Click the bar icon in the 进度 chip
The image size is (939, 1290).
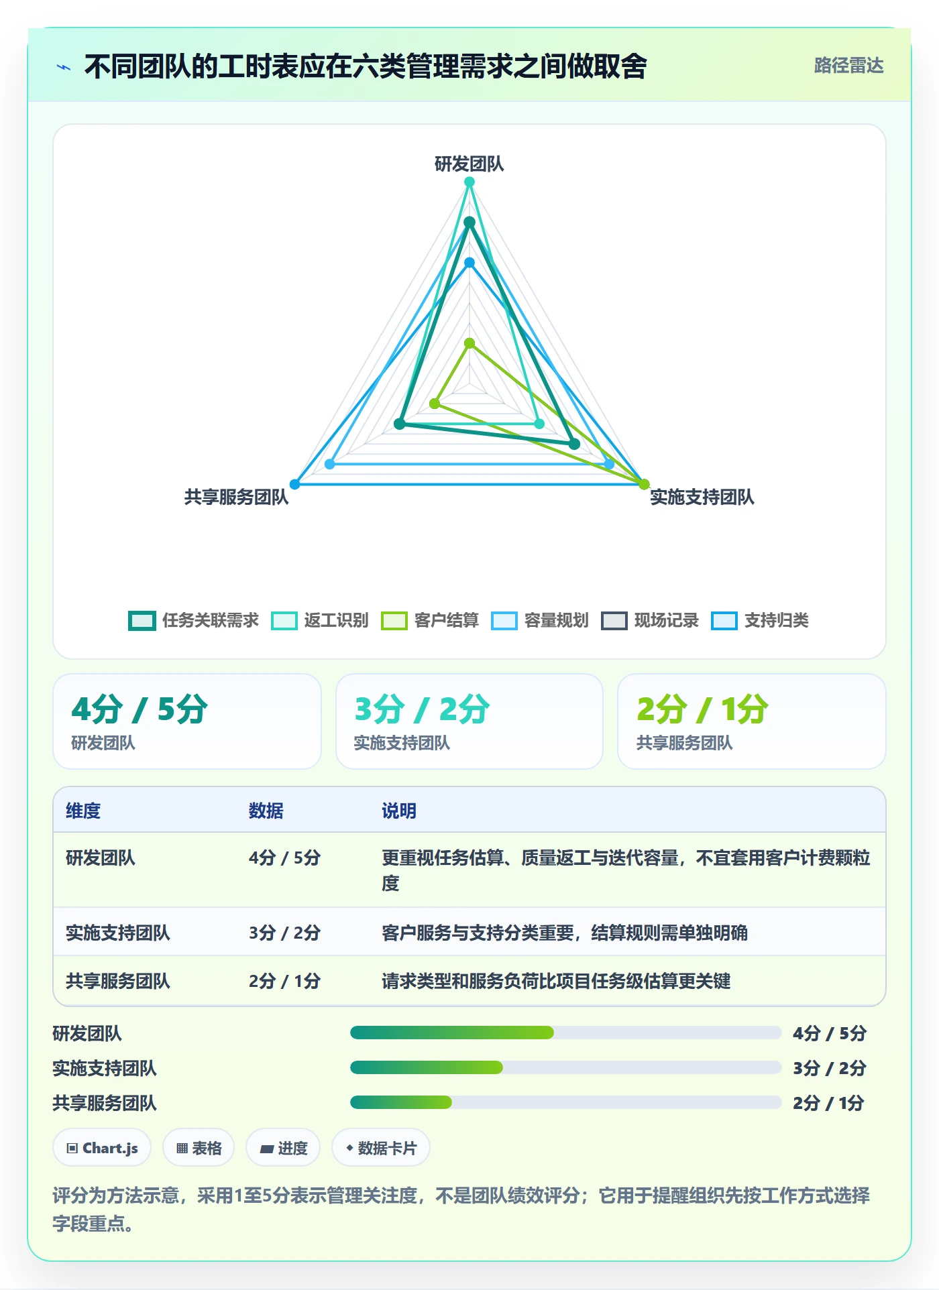click(x=266, y=1149)
